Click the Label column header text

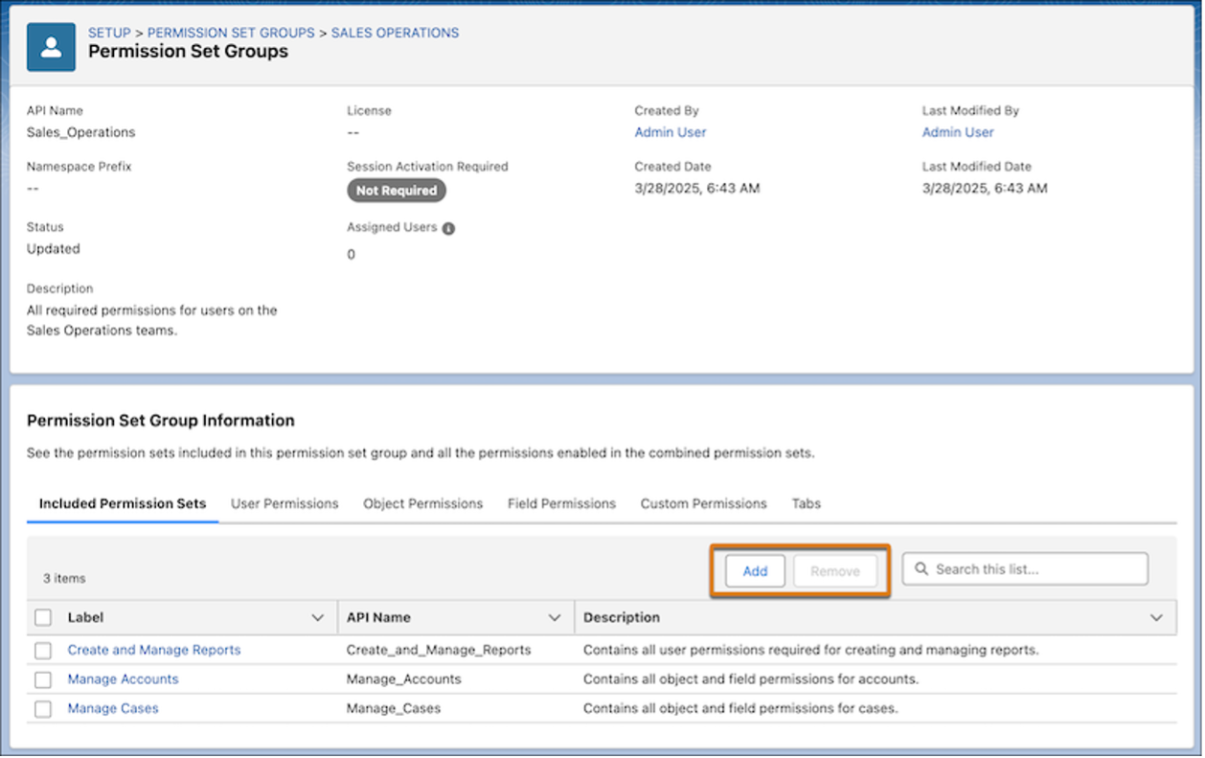[x=85, y=618]
